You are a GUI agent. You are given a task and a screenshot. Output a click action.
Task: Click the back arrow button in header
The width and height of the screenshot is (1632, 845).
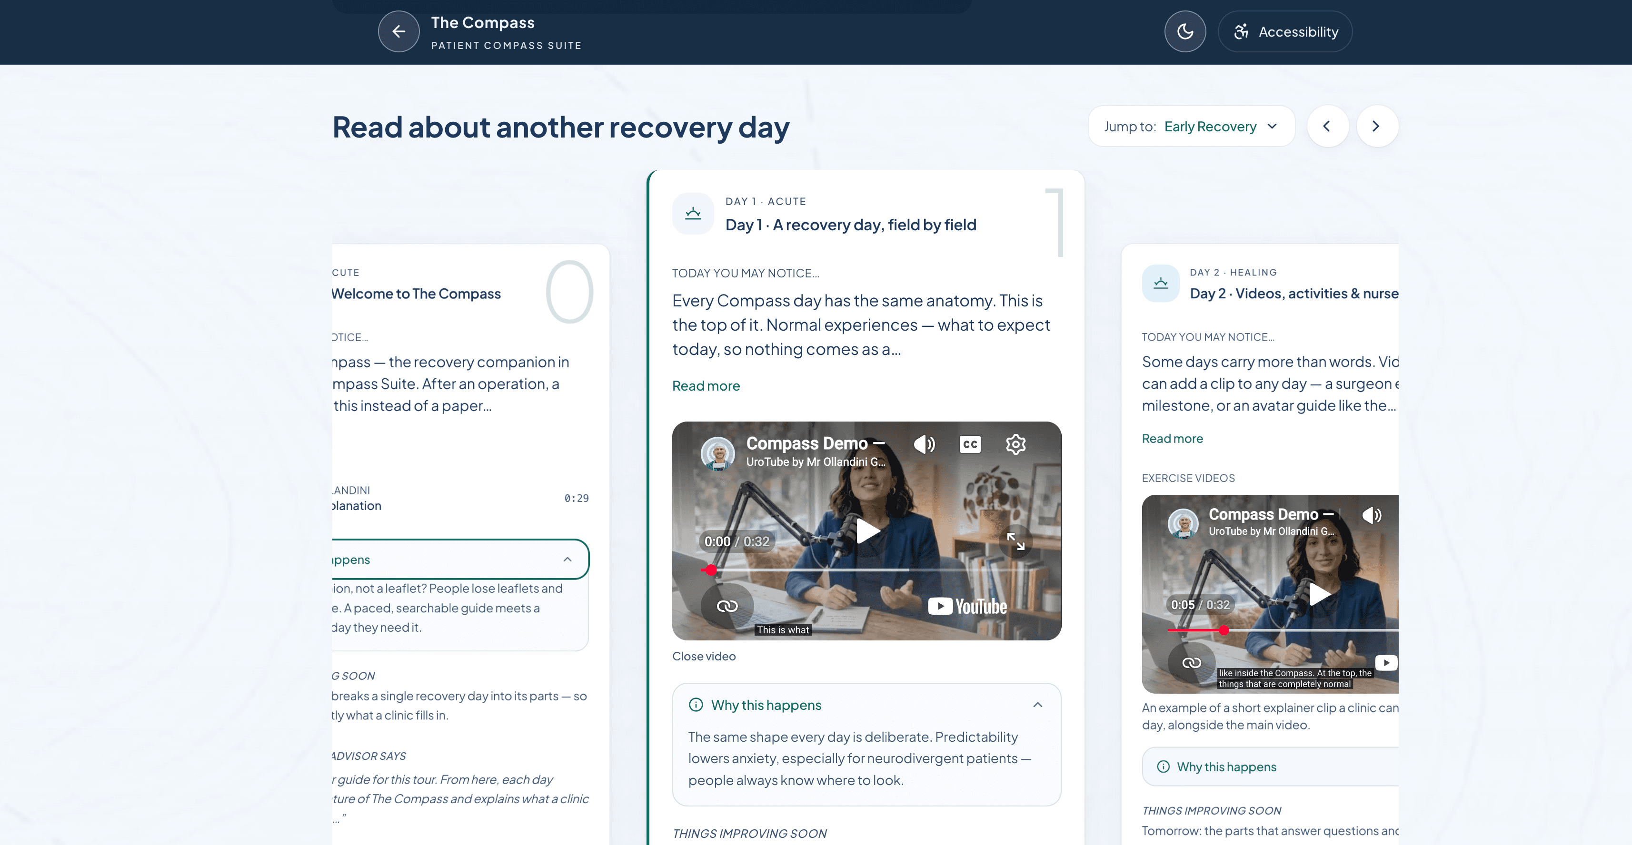[398, 31]
